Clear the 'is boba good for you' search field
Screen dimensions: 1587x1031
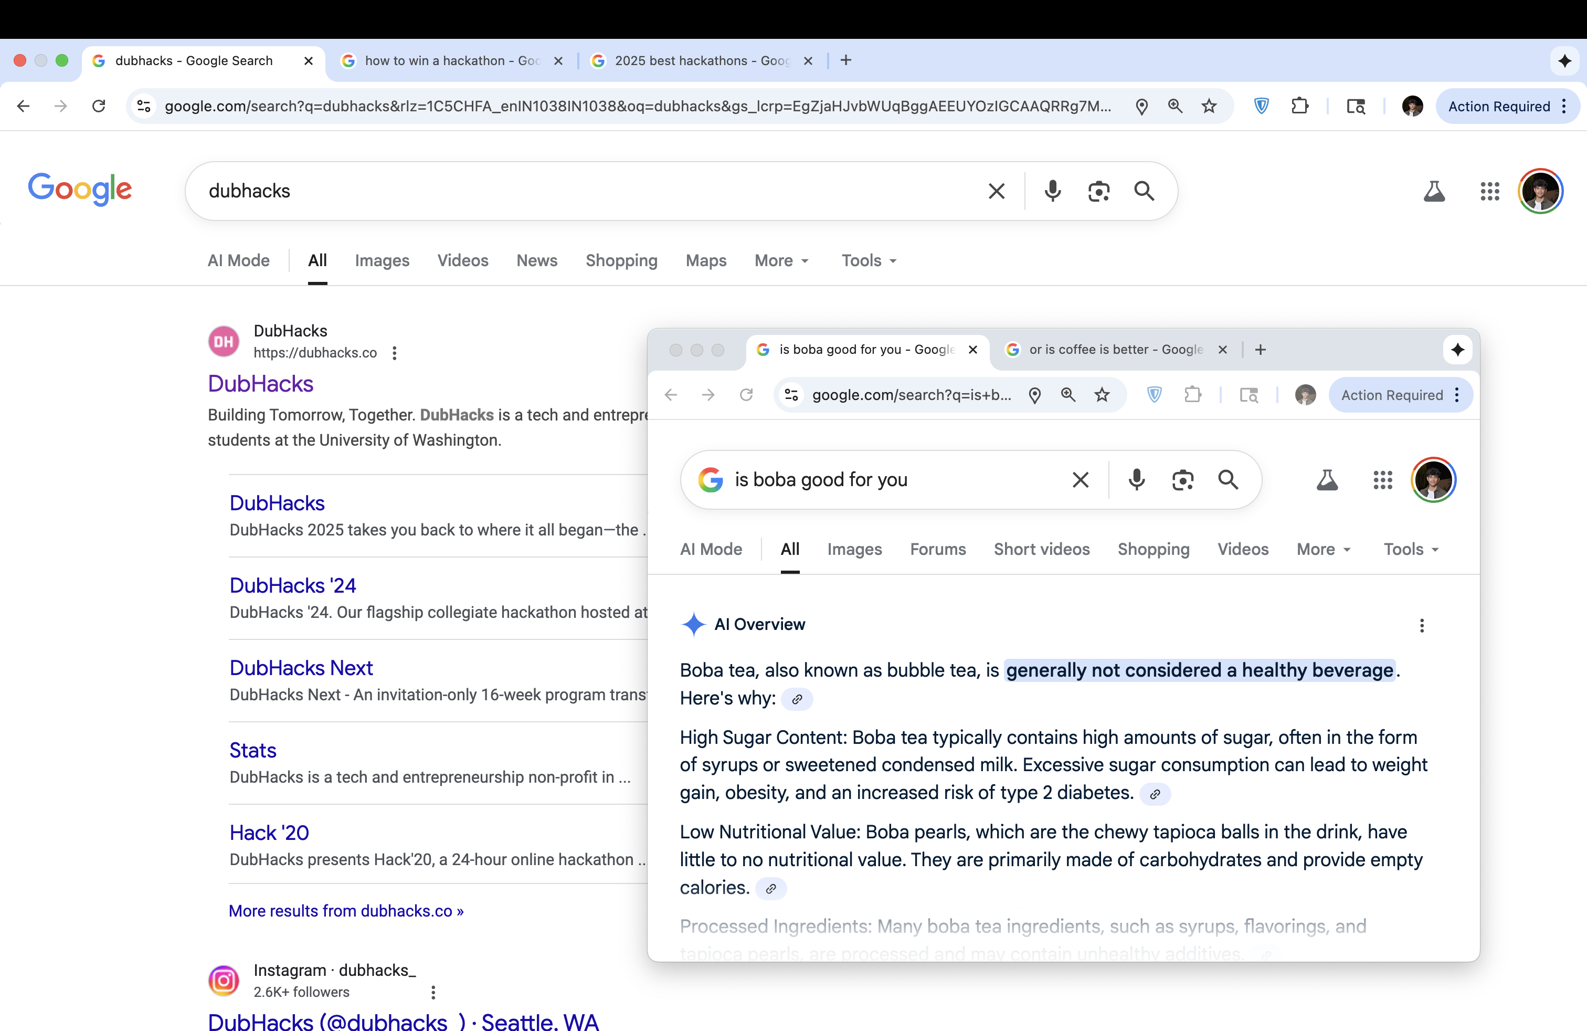coord(1080,479)
